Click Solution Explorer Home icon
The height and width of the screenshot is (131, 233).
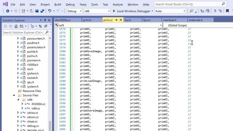pyautogui.click(x=16, y=26)
